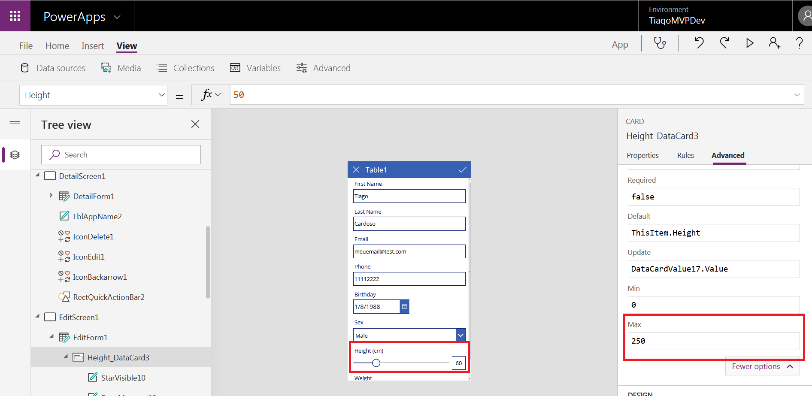Open the Height property dropdown
The image size is (812, 396).
(x=161, y=95)
